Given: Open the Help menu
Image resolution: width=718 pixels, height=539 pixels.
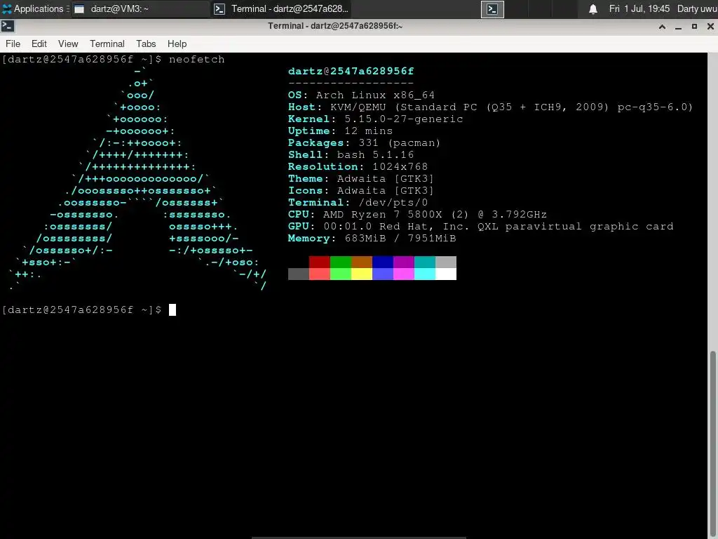Looking at the screenshot, I should (177, 44).
